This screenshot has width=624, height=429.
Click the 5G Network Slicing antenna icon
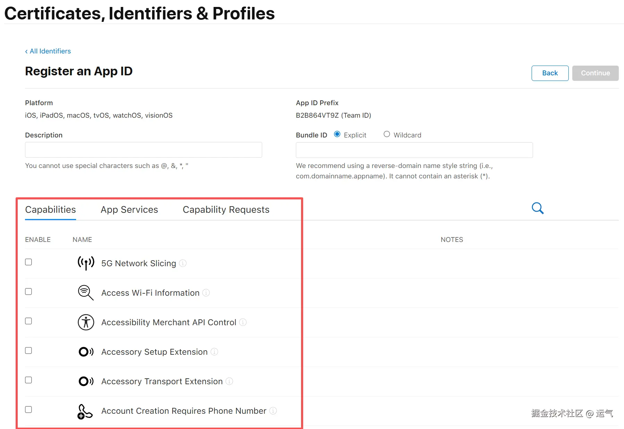pyautogui.click(x=86, y=263)
